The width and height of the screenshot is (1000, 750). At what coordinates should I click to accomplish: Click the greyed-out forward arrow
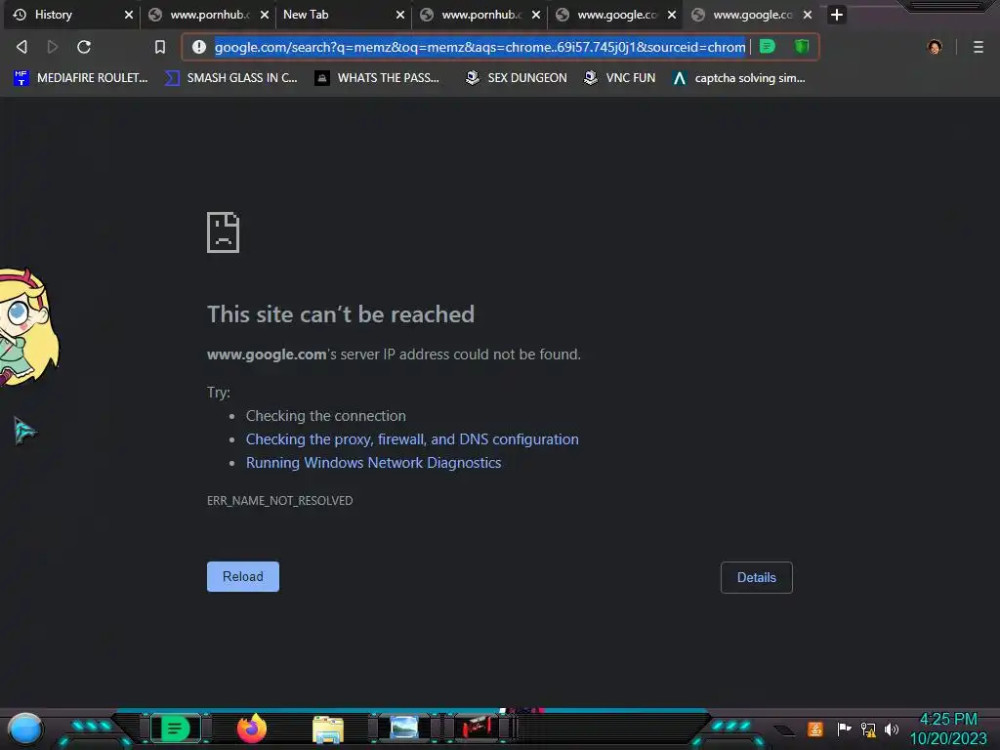pyautogui.click(x=53, y=47)
